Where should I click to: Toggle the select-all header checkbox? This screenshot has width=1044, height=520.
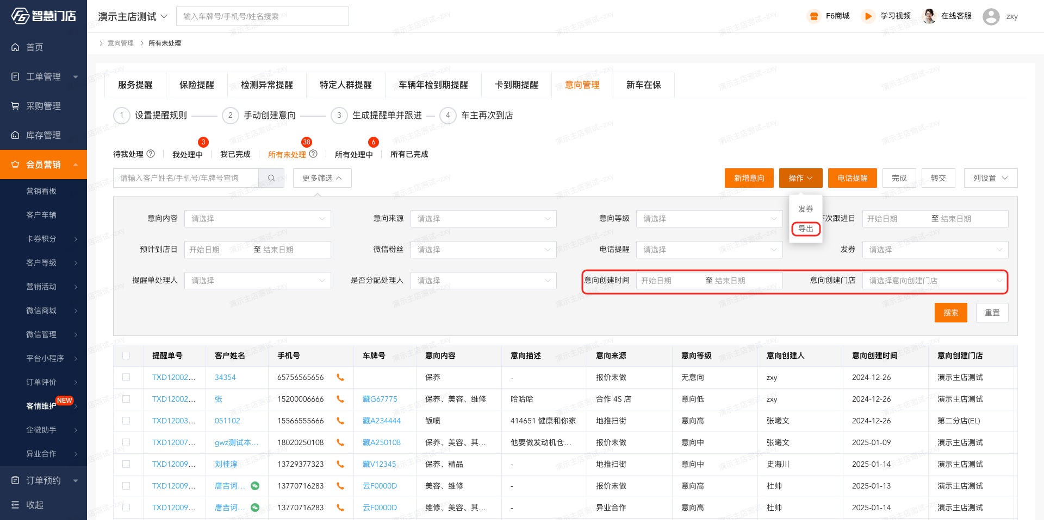126,356
